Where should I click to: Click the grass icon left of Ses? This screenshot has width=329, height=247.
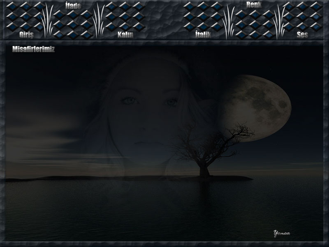pos(279,21)
